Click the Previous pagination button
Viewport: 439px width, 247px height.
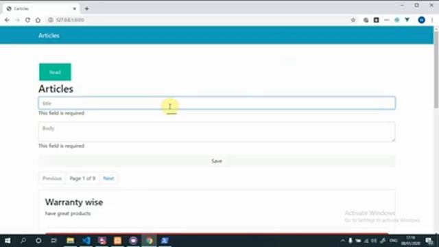52,178
